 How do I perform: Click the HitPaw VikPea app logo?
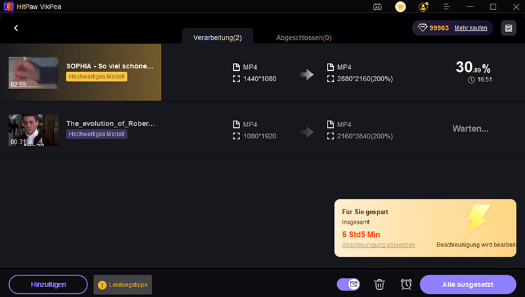tap(8, 7)
